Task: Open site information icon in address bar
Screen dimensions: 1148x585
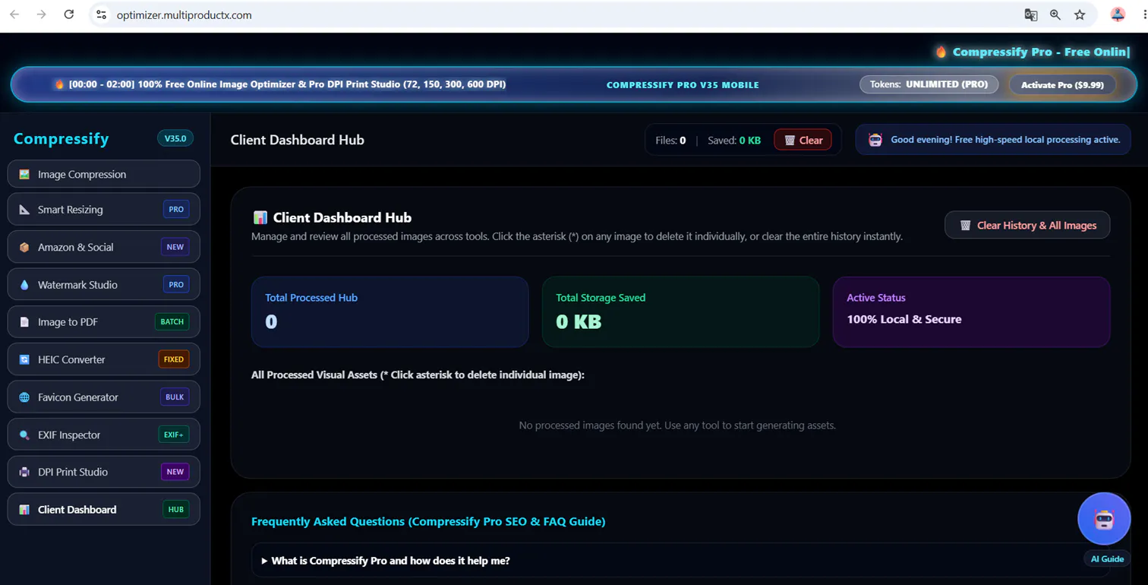Action: [x=102, y=14]
